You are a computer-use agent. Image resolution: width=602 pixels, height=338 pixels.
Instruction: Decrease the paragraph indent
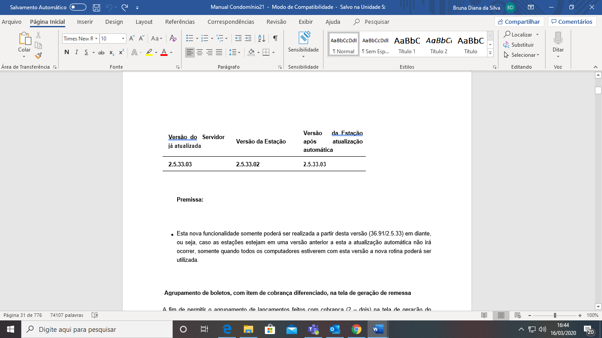click(x=238, y=39)
